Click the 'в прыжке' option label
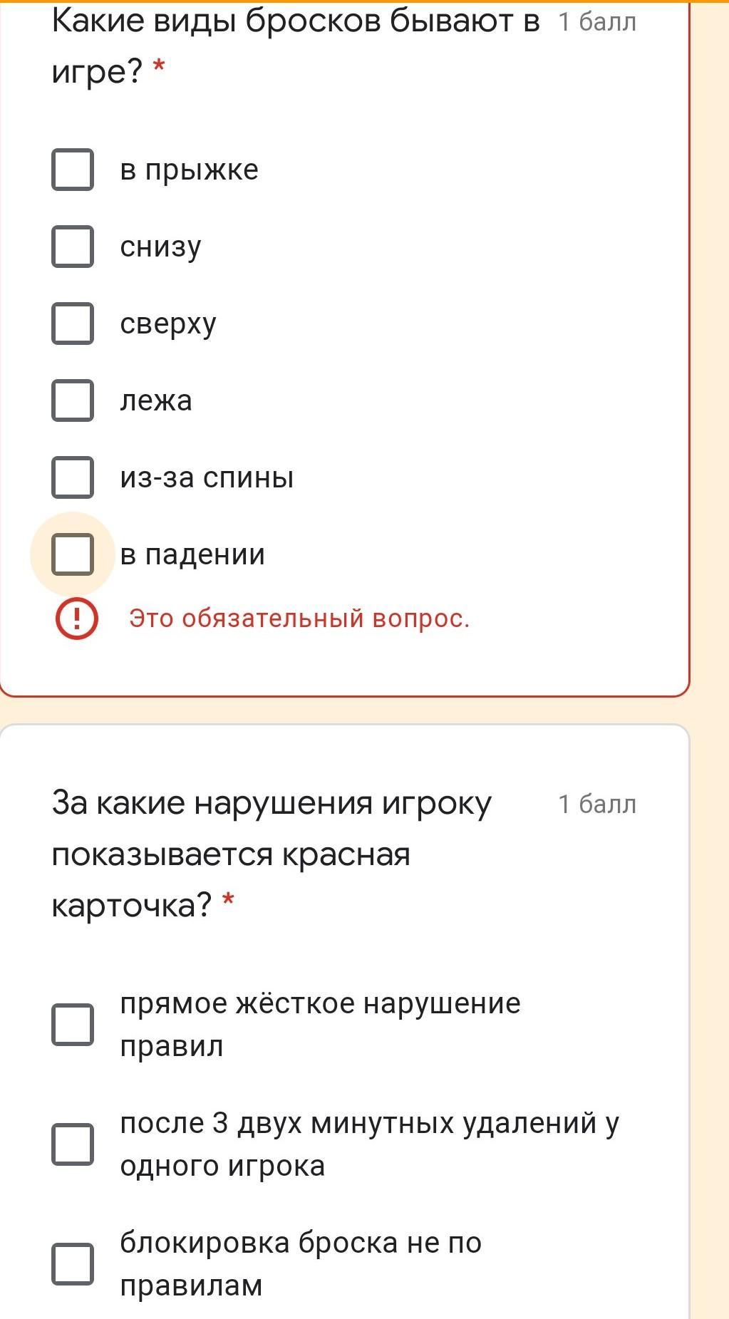729x1319 pixels. 190,171
